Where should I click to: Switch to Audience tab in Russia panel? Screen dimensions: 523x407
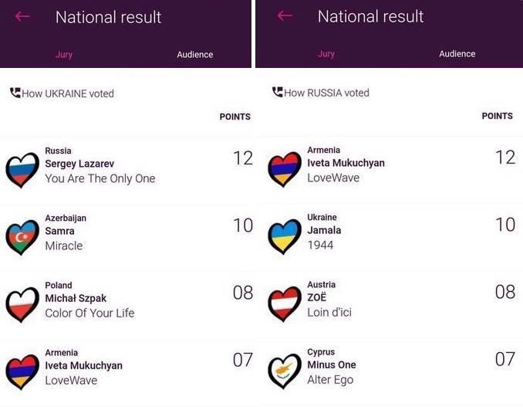click(457, 54)
